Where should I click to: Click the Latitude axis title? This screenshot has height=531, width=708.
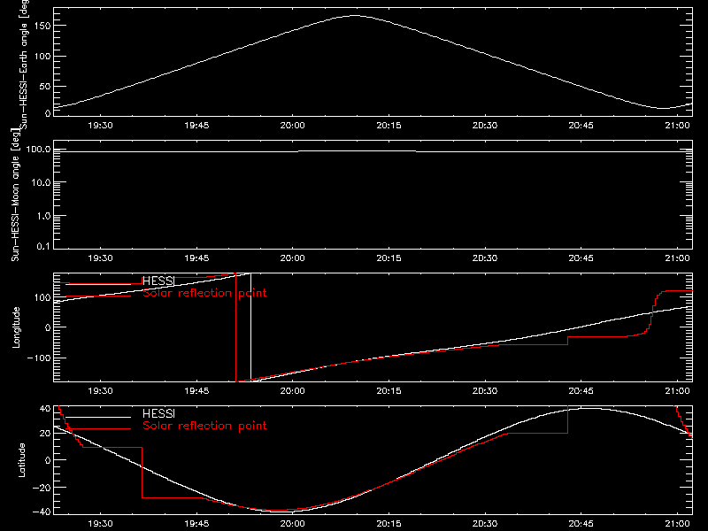[x=21, y=459]
